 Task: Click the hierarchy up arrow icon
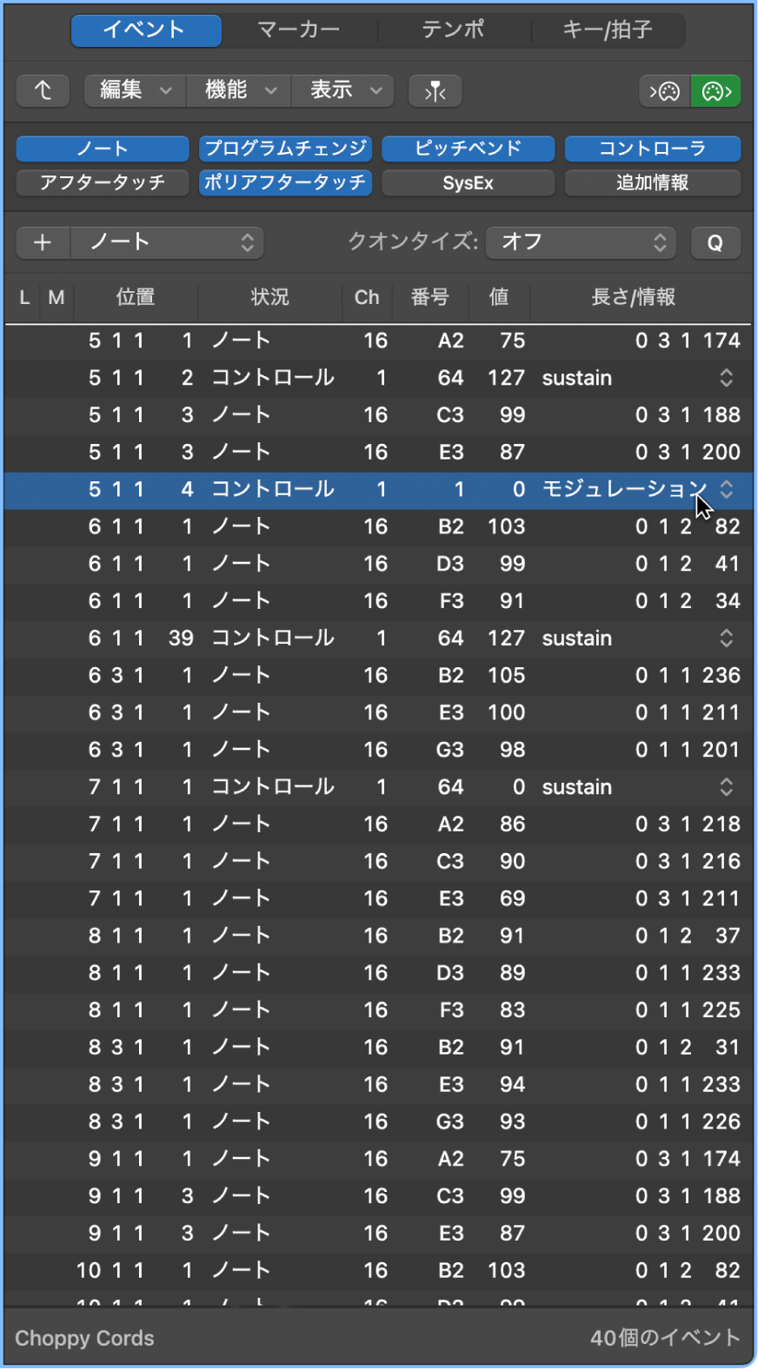pyautogui.click(x=43, y=90)
